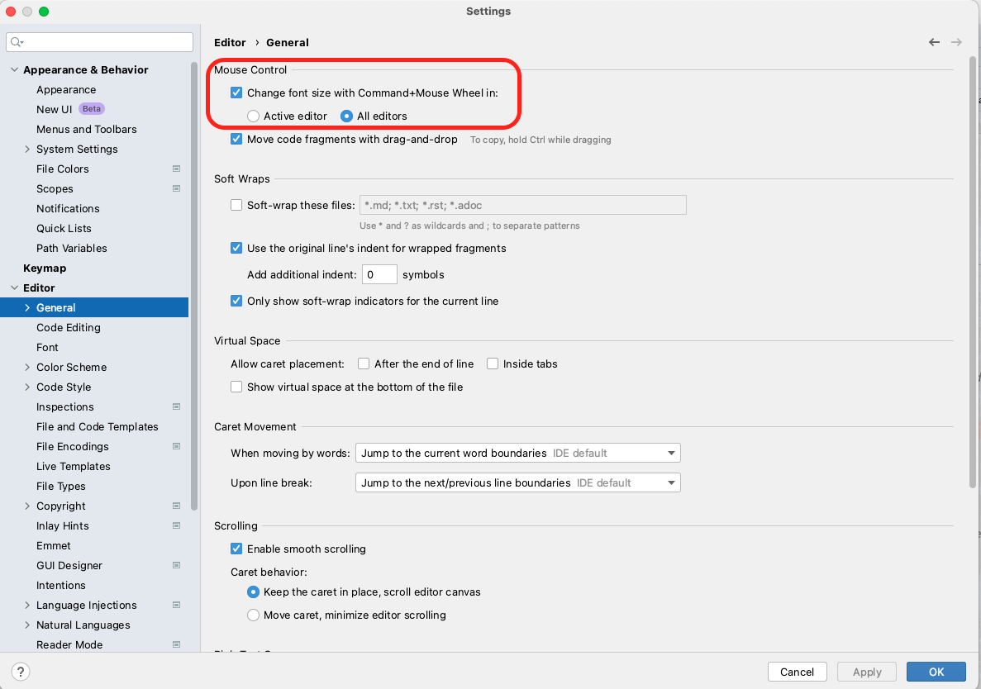This screenshot has width=981, height=689.
Task: Click the additional indent input field
Action: point(379,274)
